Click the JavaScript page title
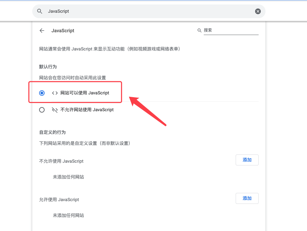Viewport: 307px width, 231px height. coord(63,31)
